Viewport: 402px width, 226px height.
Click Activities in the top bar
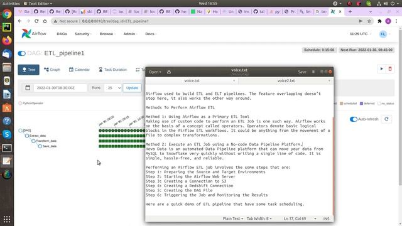tap(11, 4)
